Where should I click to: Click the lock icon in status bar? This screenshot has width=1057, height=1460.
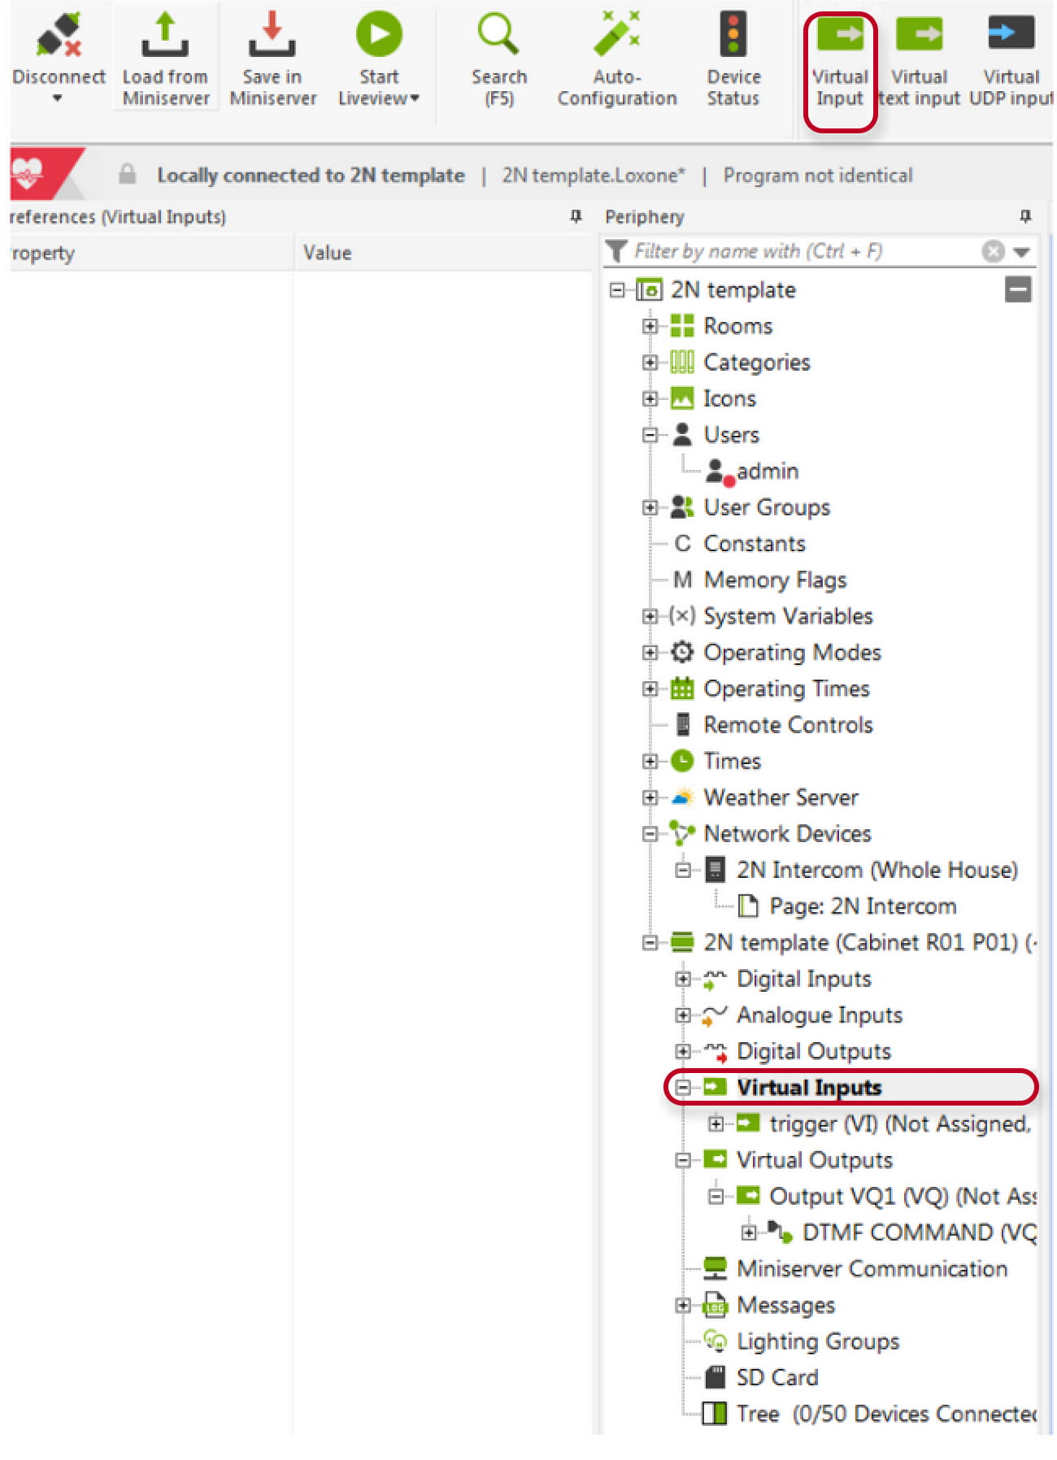point(127,174)
